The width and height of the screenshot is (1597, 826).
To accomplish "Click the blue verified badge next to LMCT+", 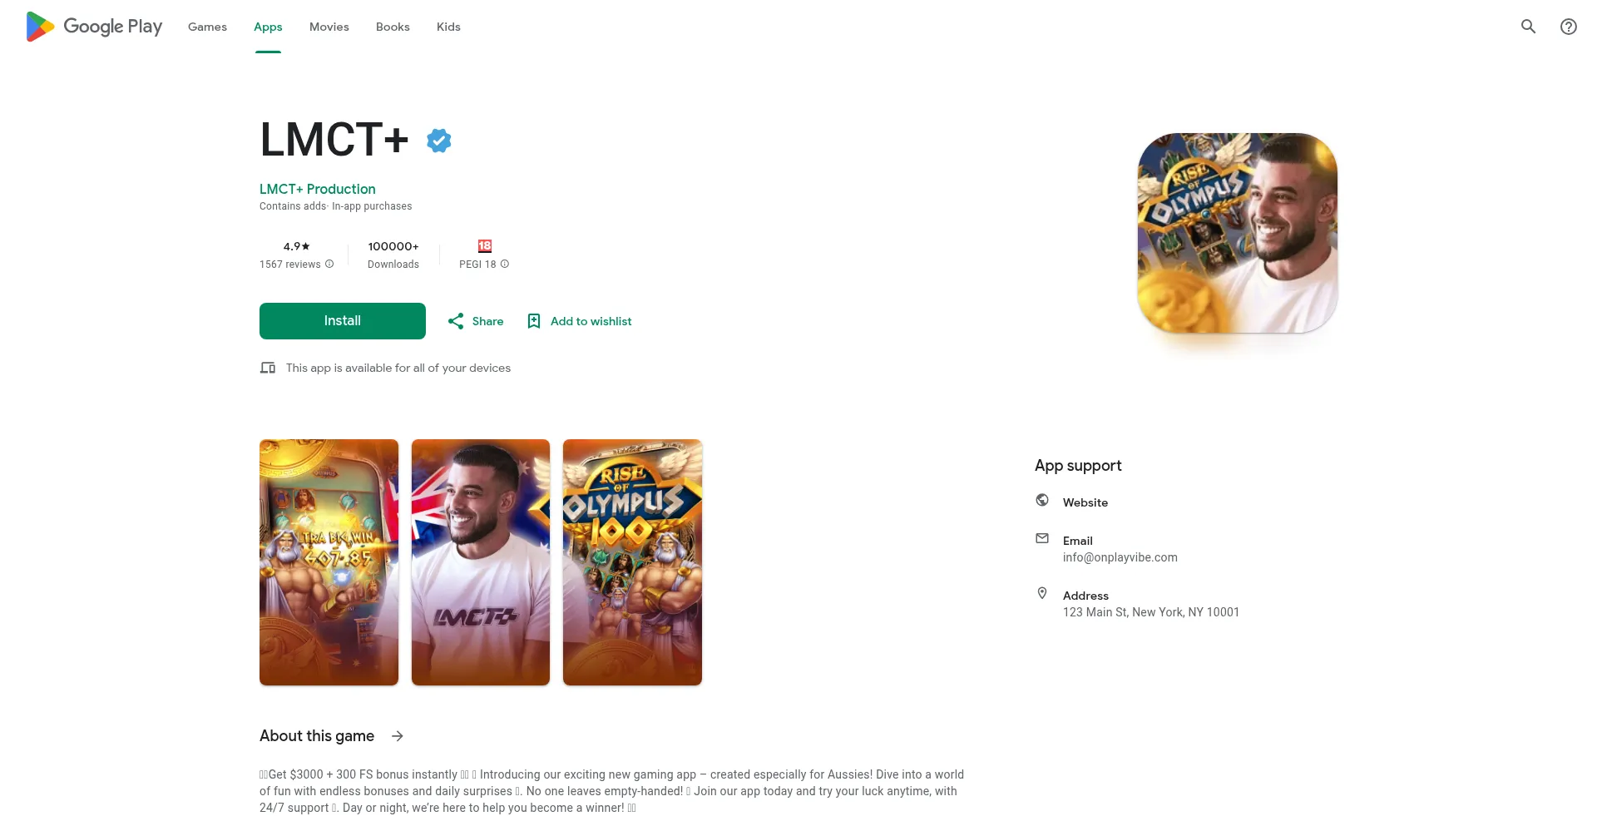I will click(x=439, y=141).
